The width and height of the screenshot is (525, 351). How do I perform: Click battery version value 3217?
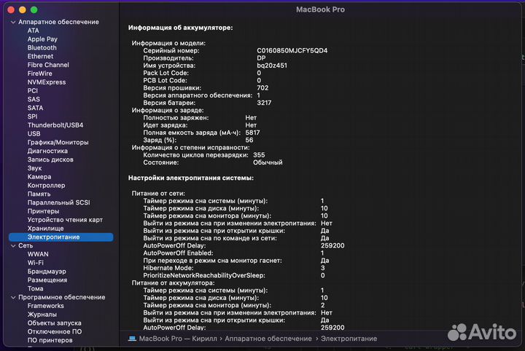(x=264, y=103)
